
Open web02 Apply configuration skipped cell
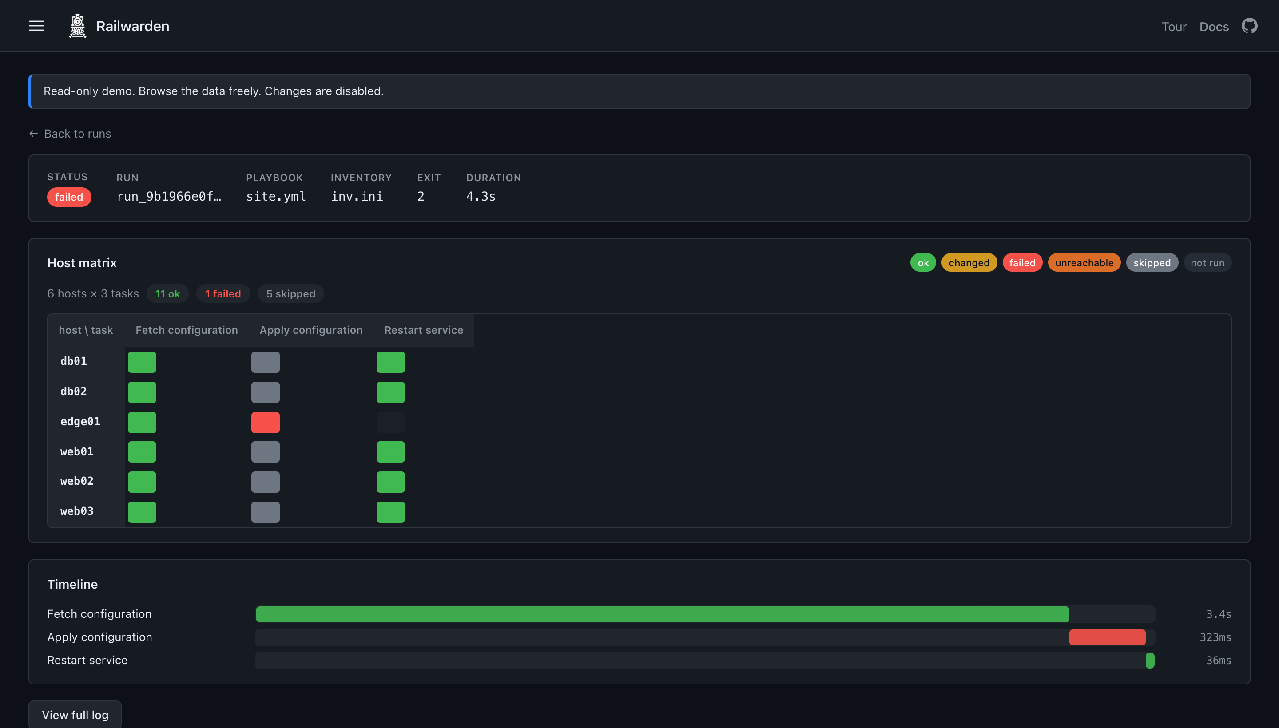point(266,482)
